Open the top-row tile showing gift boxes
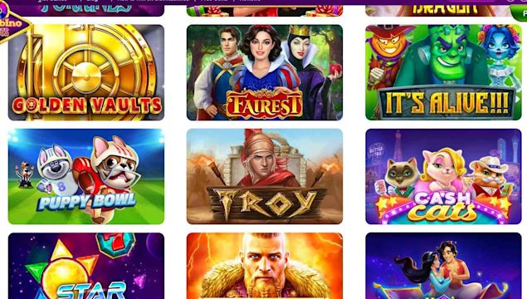The height and width of the screenshot is (299, 527). 265,10
